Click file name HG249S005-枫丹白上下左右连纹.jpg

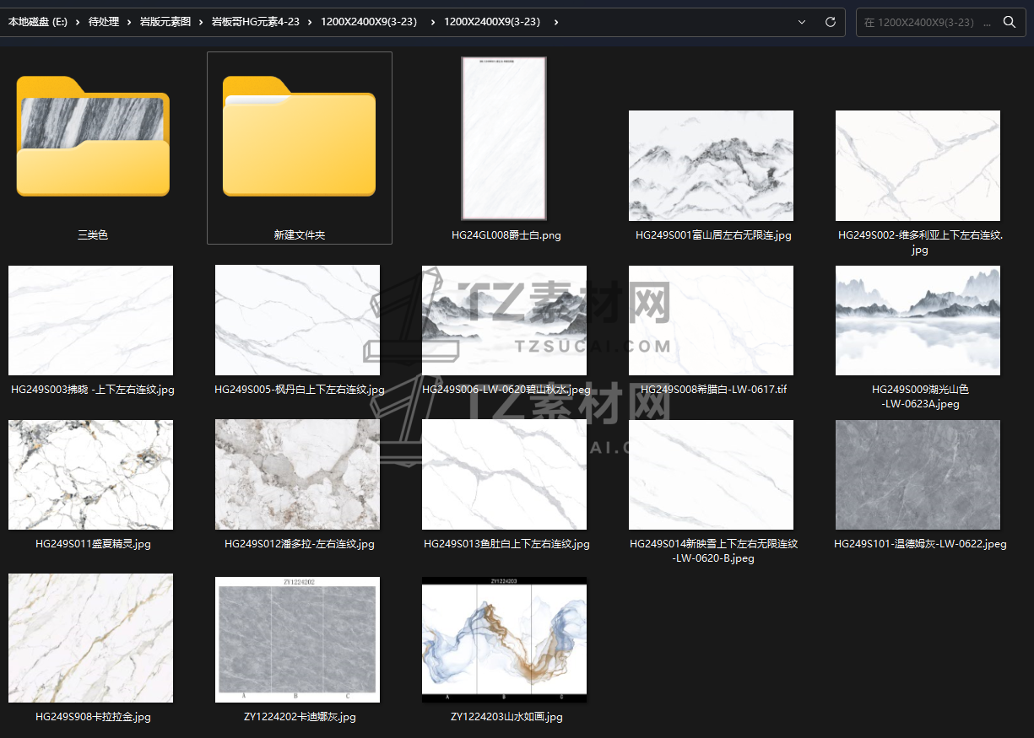pos(300,390)
